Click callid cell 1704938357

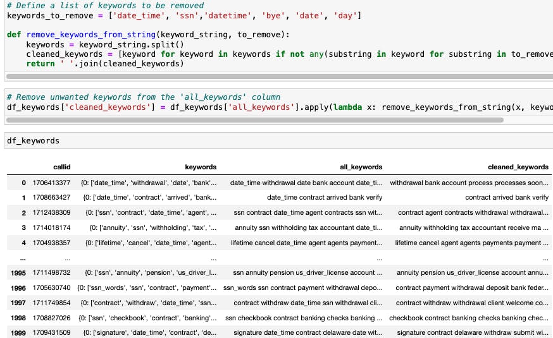[51, 243]
